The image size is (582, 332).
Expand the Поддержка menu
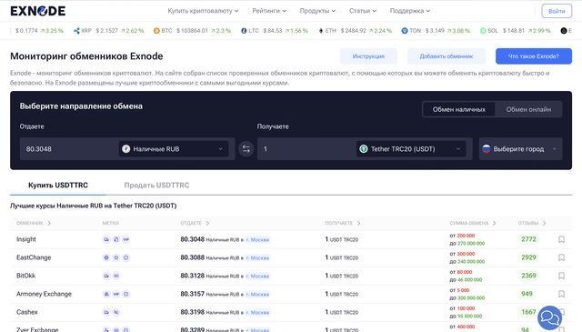410,11
